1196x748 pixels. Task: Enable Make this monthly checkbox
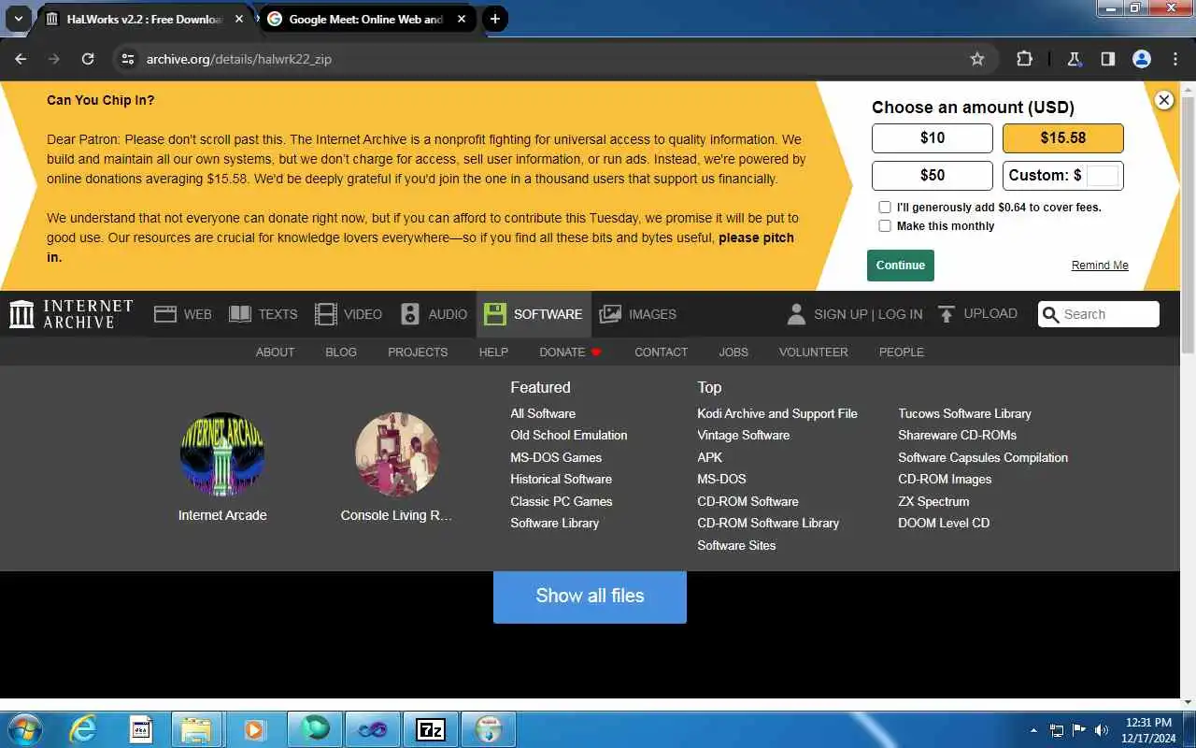click(x=885, y=225)
